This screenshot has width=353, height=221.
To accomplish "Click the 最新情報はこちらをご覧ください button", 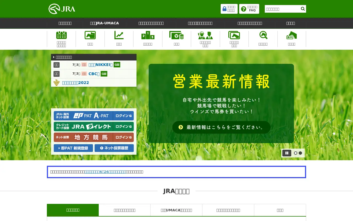I will pos(221,127).
